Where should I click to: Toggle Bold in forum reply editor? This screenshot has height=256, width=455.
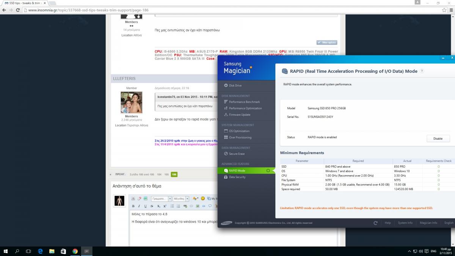point(133,206)
